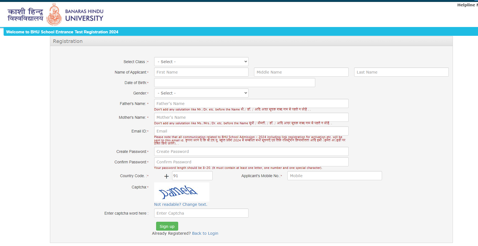Click the Father's Name field
The height and width of the screenshot is (246, 478).
pos(251,104)
